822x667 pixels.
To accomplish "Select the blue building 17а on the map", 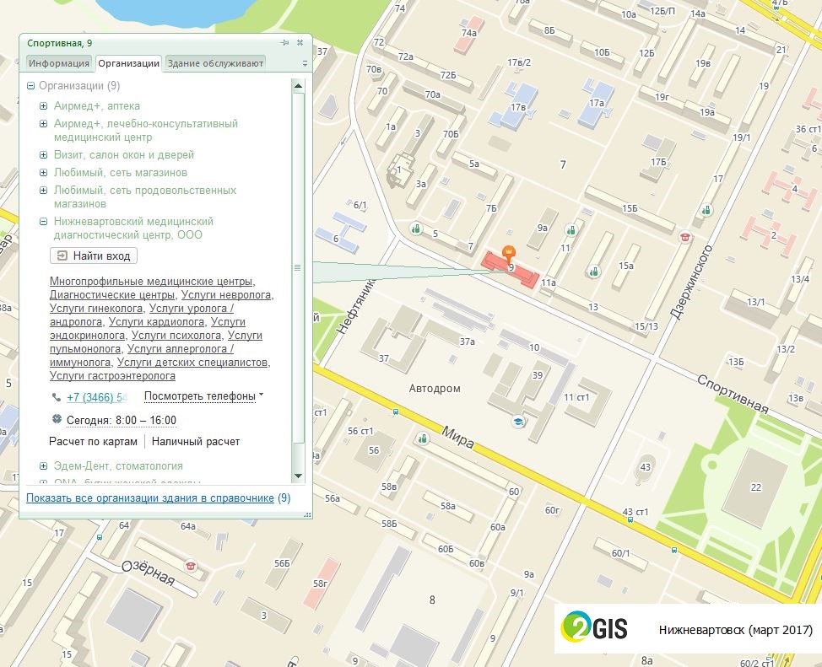I will (596, 104).
